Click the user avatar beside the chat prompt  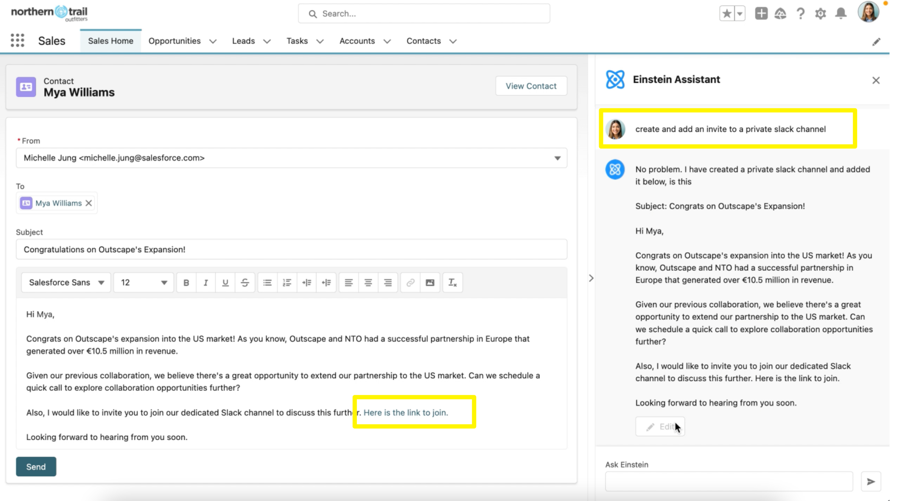coord(615,129)
